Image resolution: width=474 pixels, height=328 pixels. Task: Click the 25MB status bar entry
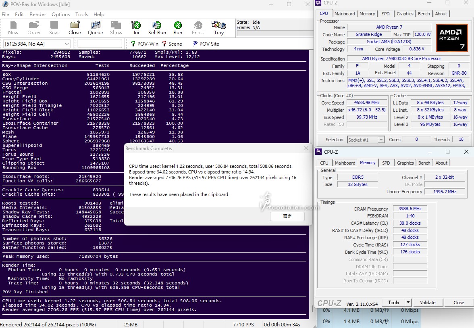(131, 324)
